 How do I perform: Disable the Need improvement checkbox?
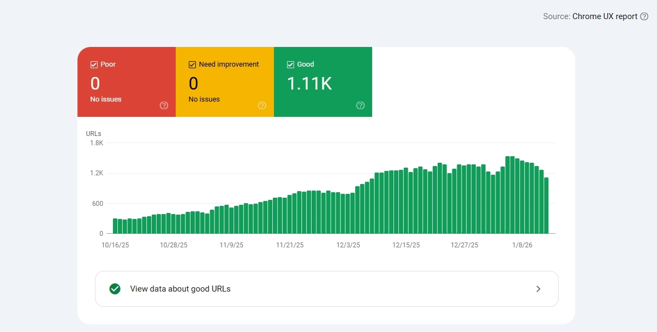click(x=192, y=64)
